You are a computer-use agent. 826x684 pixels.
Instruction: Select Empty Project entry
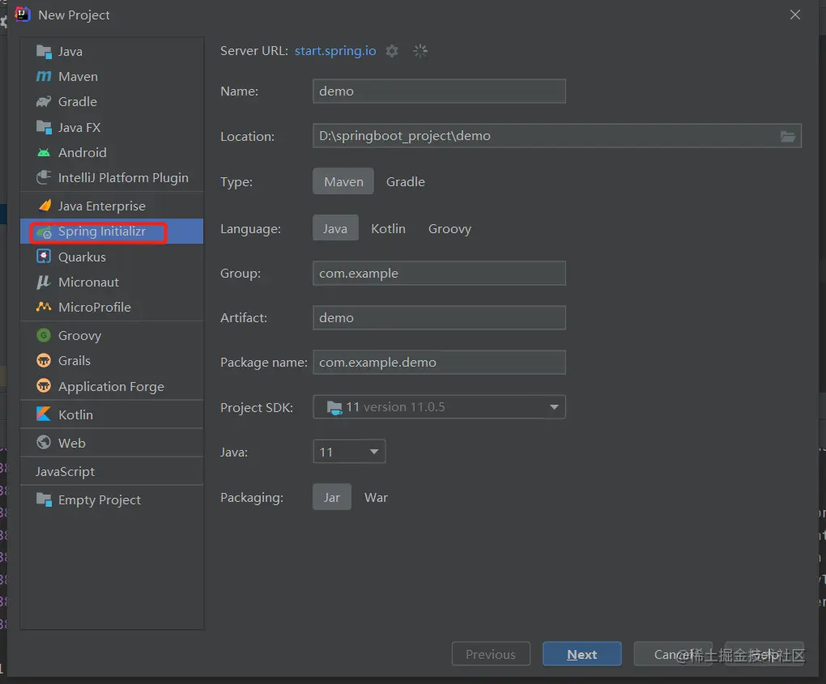(x=112, y=499)
